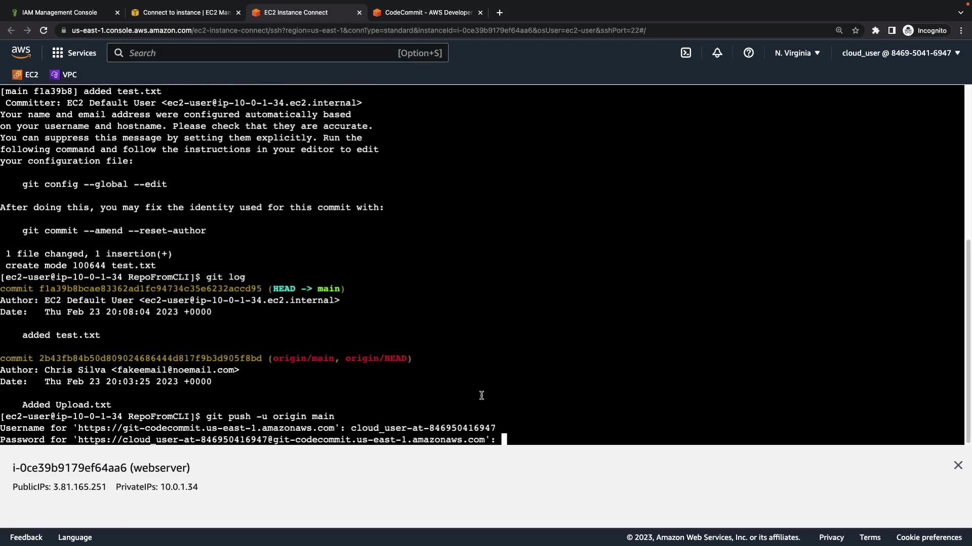Reload the browser page

[44, 30]
